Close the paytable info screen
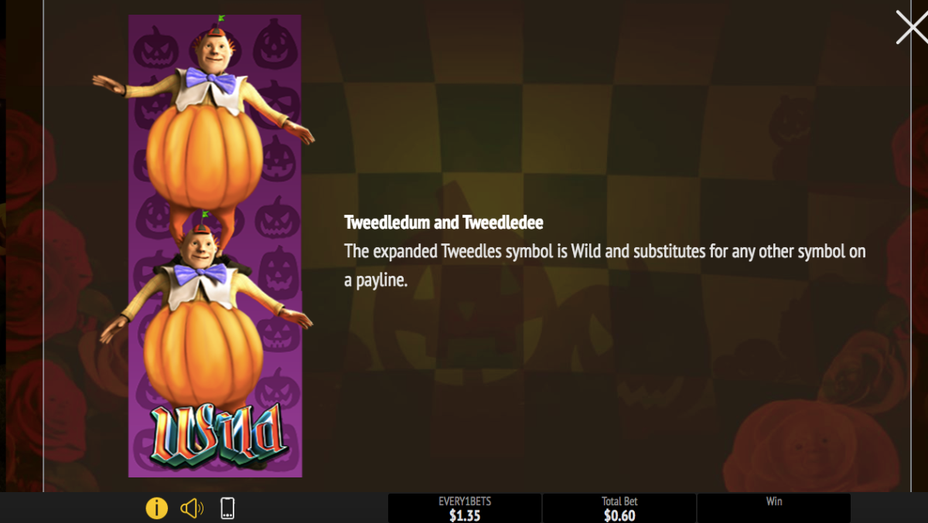The height and width of the screenshot is (523, 928). click(911, 27)
